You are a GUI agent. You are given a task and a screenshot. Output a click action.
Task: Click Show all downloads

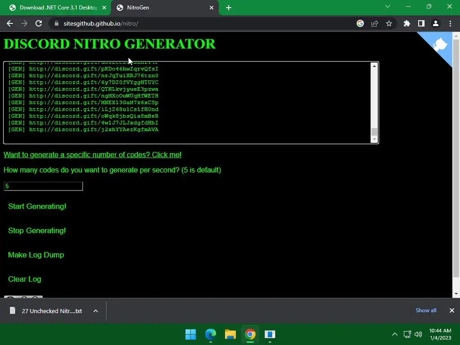pyautogui.click(x=426, y=310)
